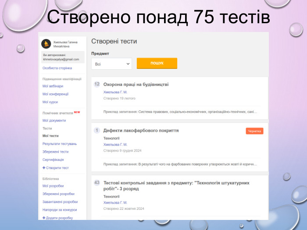Click the email khmelovagalya@gmail.com
The height and width of the screenshot is (230, 307).
pos(61,59)
